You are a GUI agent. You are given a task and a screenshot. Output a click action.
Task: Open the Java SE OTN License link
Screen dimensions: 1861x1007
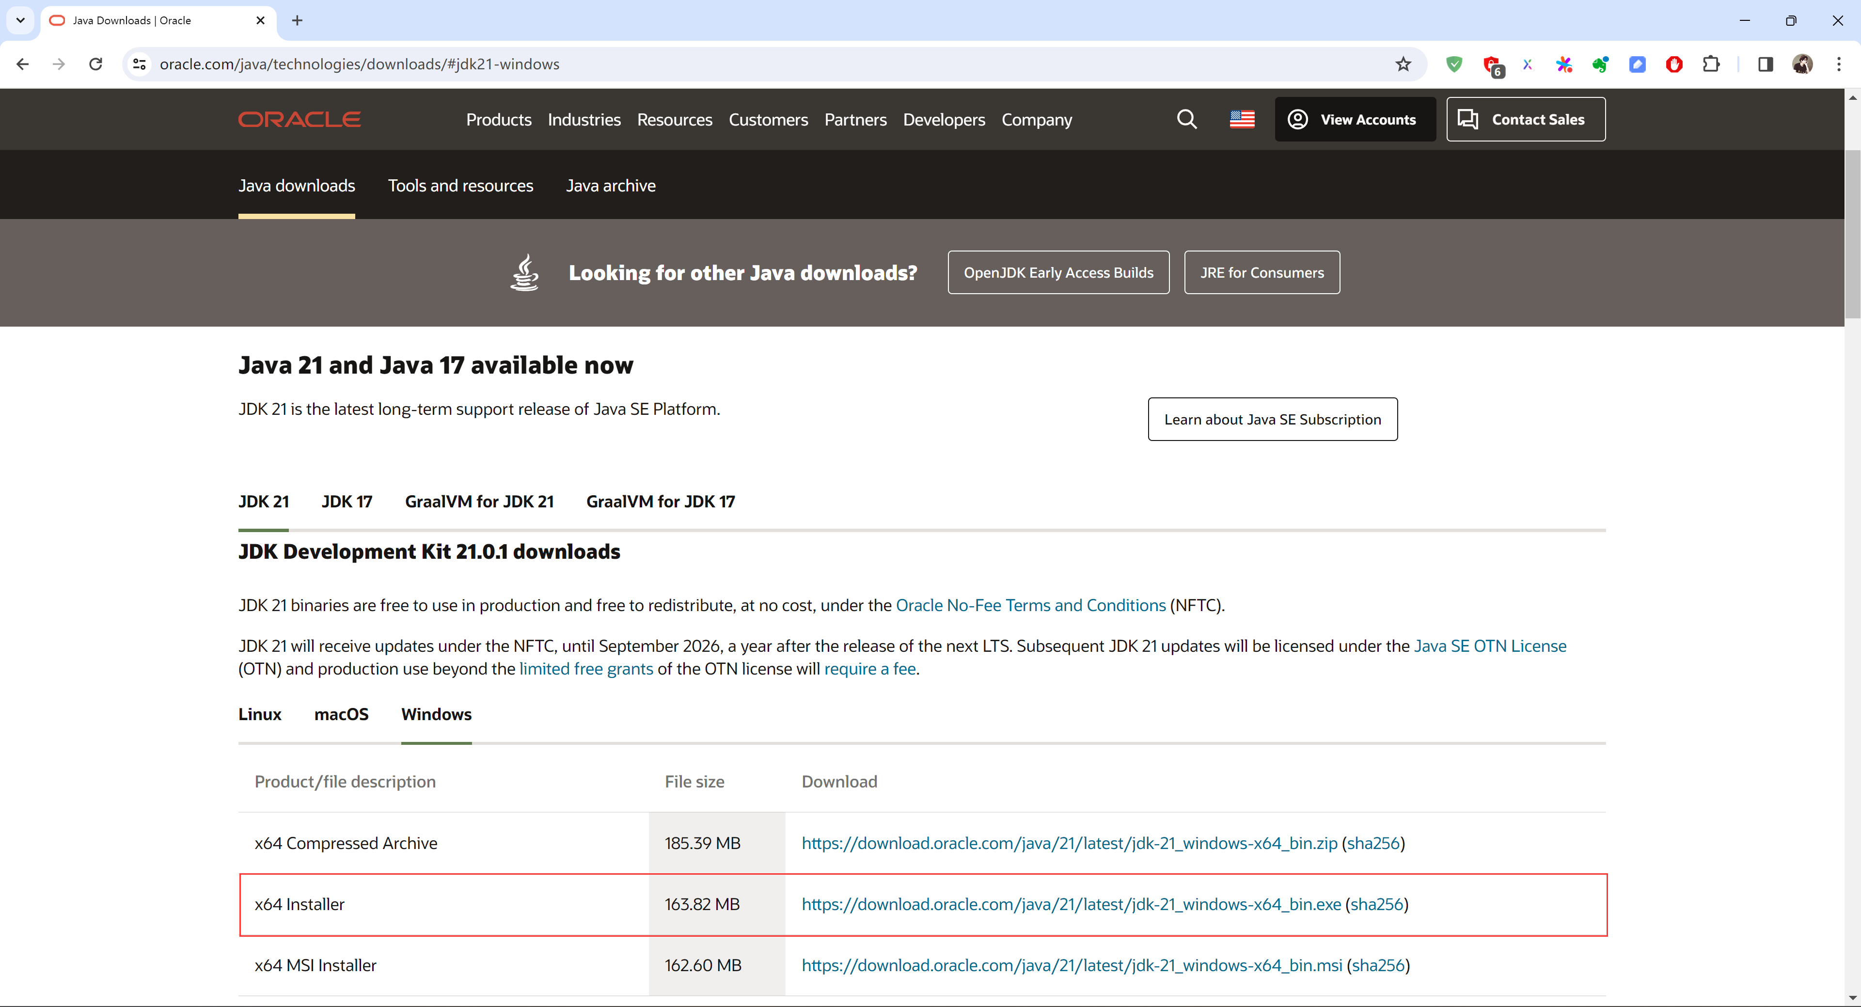1490,646
